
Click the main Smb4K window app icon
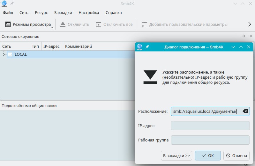pyautogui.click(x=4, y=4)
